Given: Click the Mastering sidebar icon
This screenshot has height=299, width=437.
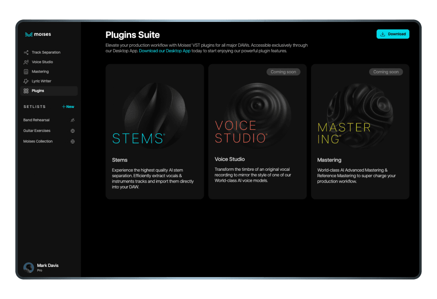Looking at the screenshot, I should [26, 72].
